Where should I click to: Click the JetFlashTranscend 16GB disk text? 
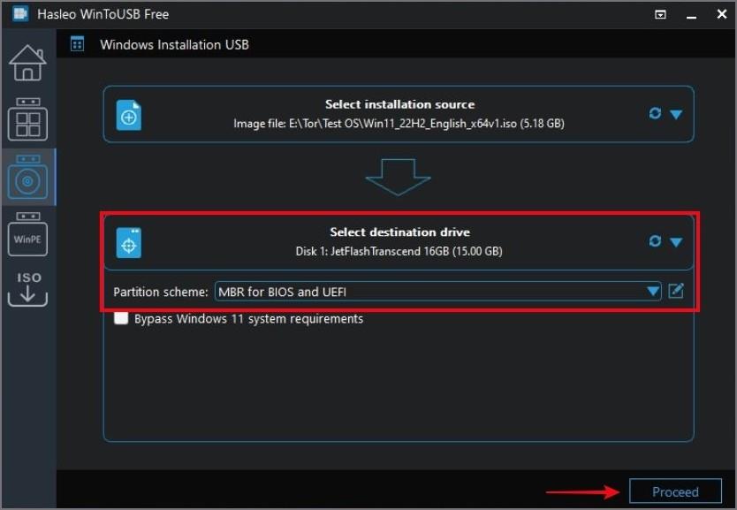pos(399,252)
